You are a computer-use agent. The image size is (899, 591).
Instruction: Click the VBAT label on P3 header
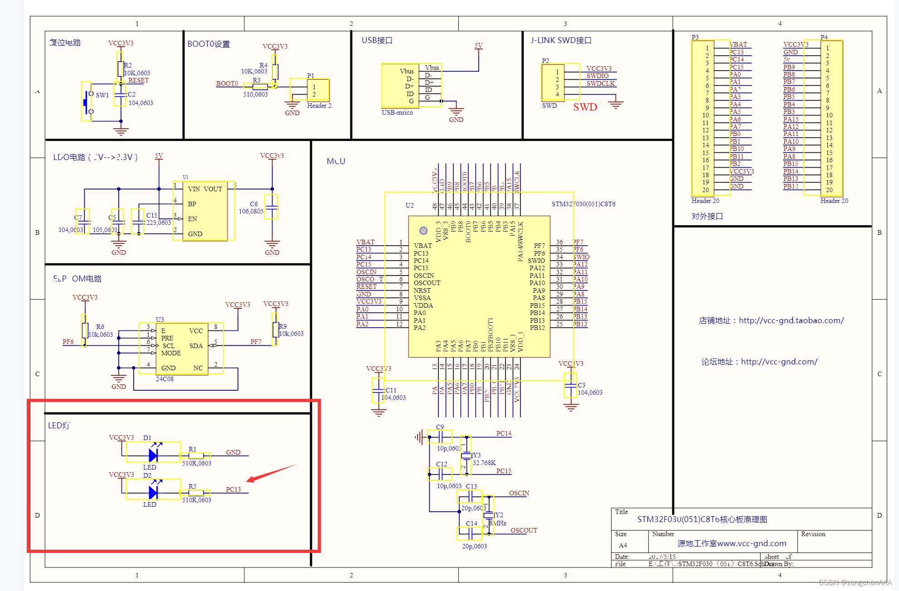(738, 44)
